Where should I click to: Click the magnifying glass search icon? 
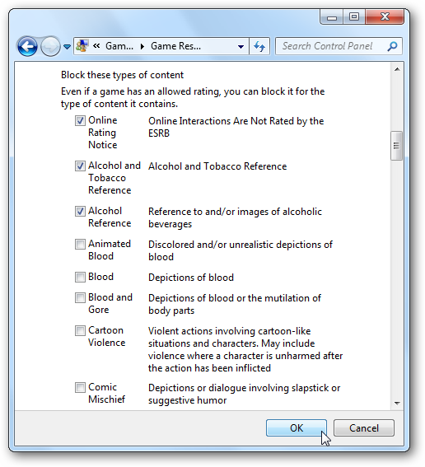pos(392,46)
